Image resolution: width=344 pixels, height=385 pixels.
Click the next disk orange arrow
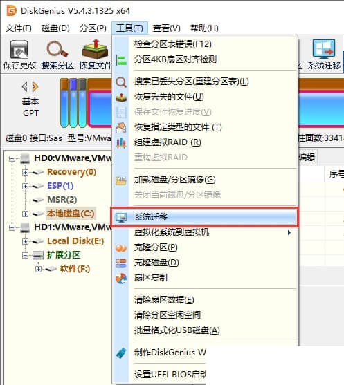35,86
